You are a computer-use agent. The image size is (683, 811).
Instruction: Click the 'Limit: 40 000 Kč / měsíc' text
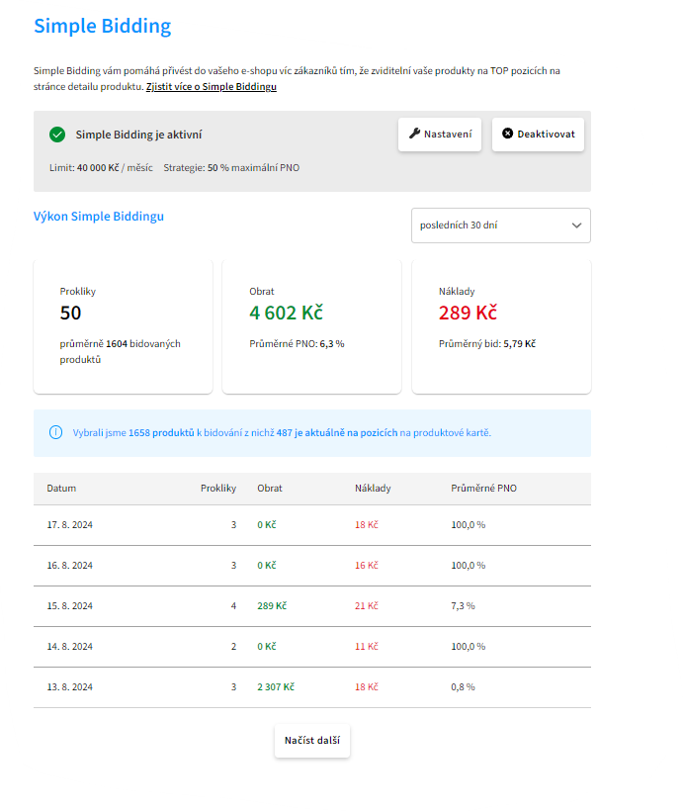point(102,168)
